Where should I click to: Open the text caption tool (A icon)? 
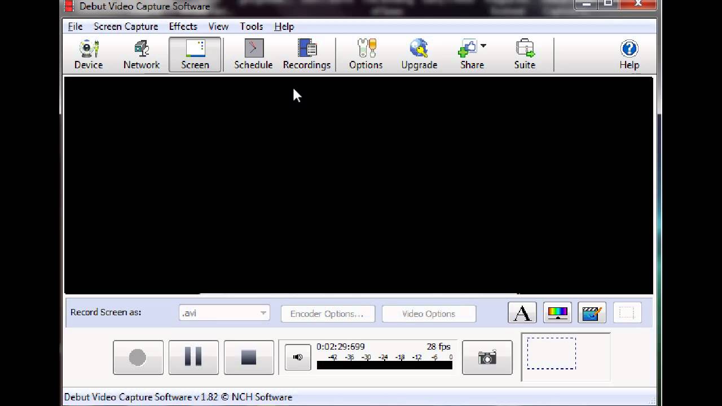pos(522,313)
